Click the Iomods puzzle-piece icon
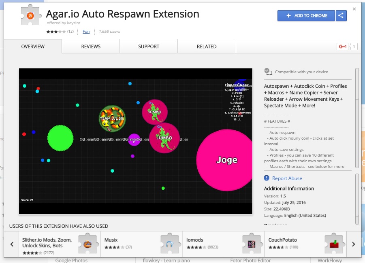 (252, 244)
